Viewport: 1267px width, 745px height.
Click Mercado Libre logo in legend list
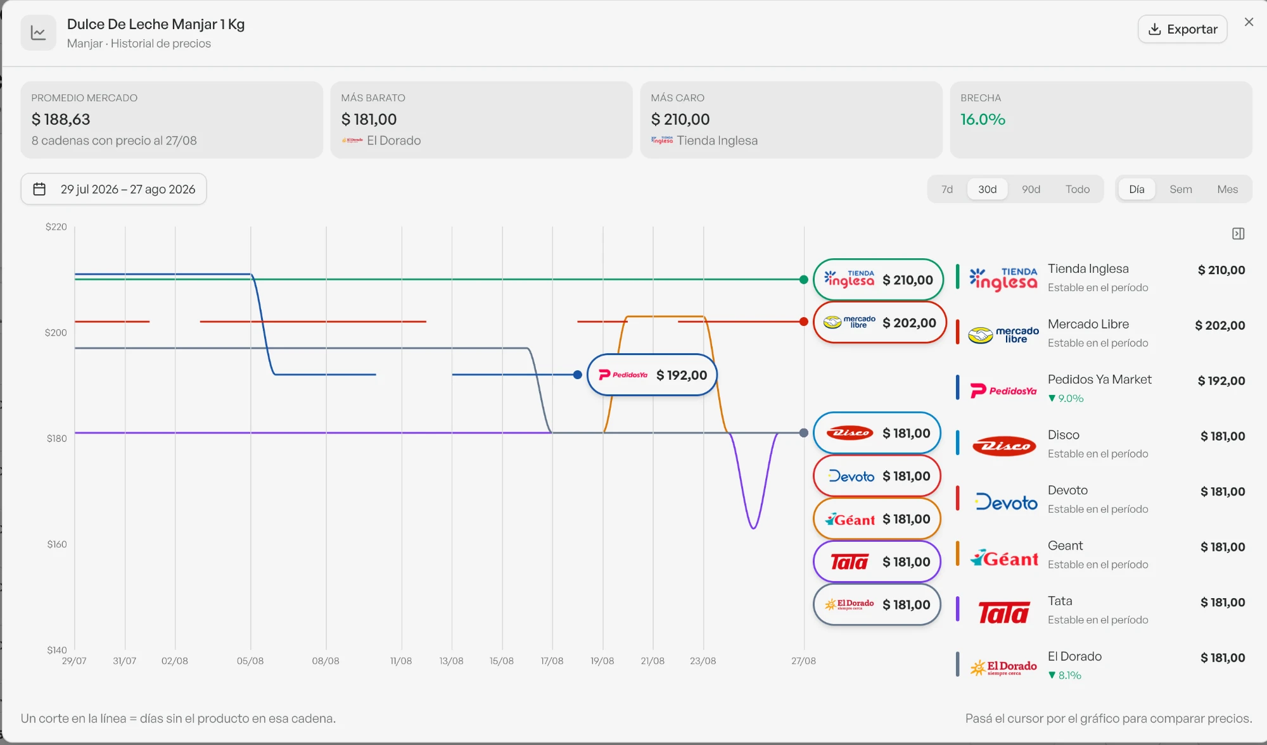[x=1003, y=334]
